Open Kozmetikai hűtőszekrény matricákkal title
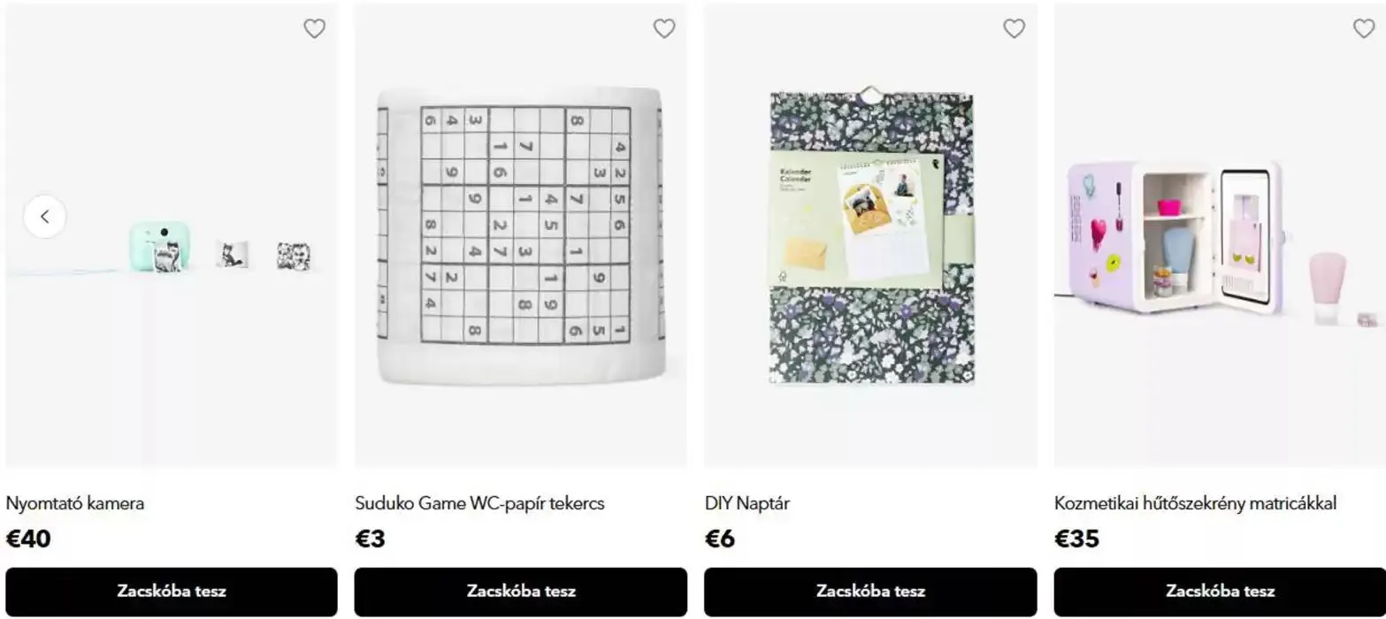Image resolution: width=1386 pixels, height=619 pixels. (1195, 504)
